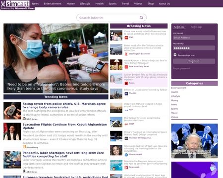Click the NBC News source icon

(x=24, y=119)
